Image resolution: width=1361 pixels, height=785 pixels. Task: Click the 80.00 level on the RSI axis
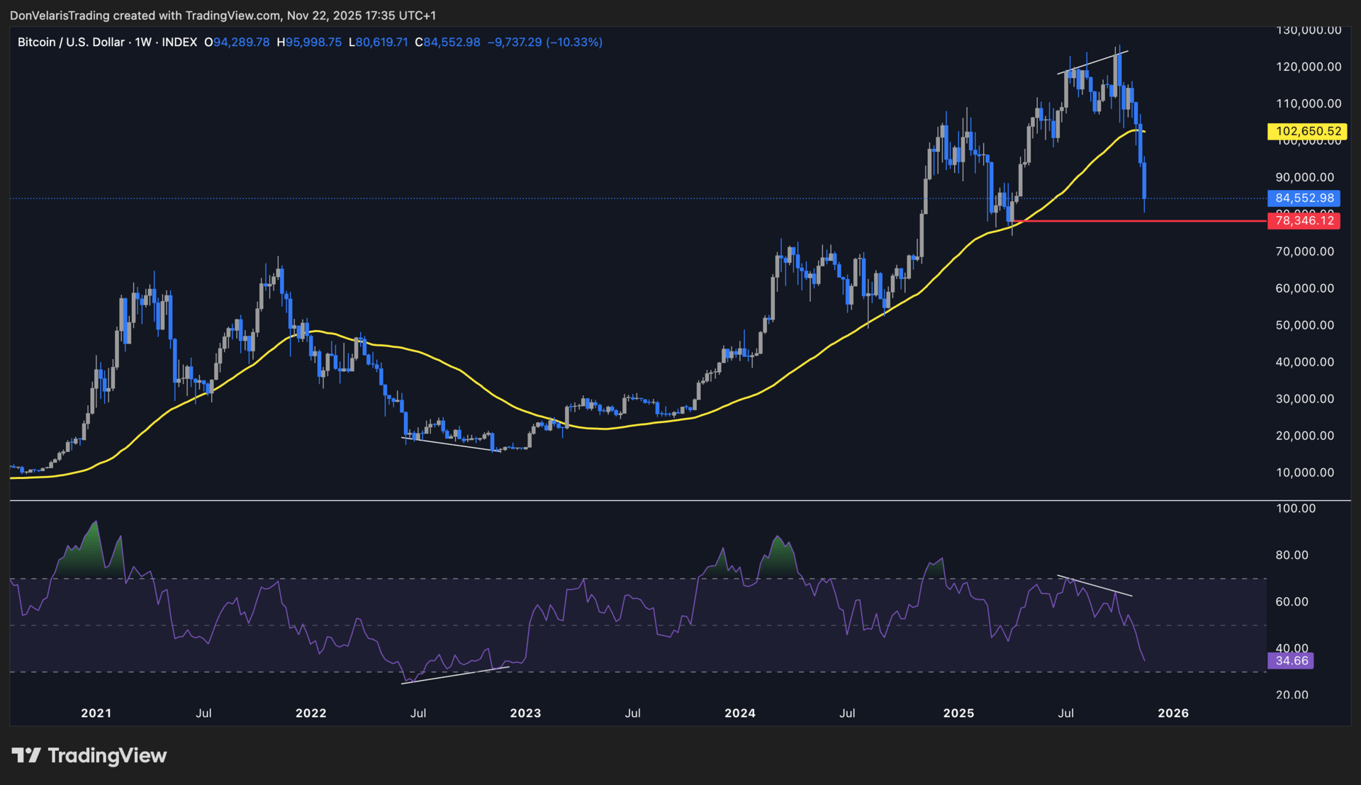point(1292,555)
